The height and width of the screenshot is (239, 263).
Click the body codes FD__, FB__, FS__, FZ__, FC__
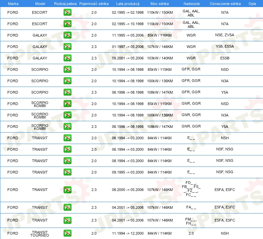pos(191,189)
